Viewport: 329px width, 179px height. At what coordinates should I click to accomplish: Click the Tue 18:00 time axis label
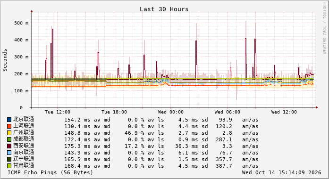click(114, 112)
